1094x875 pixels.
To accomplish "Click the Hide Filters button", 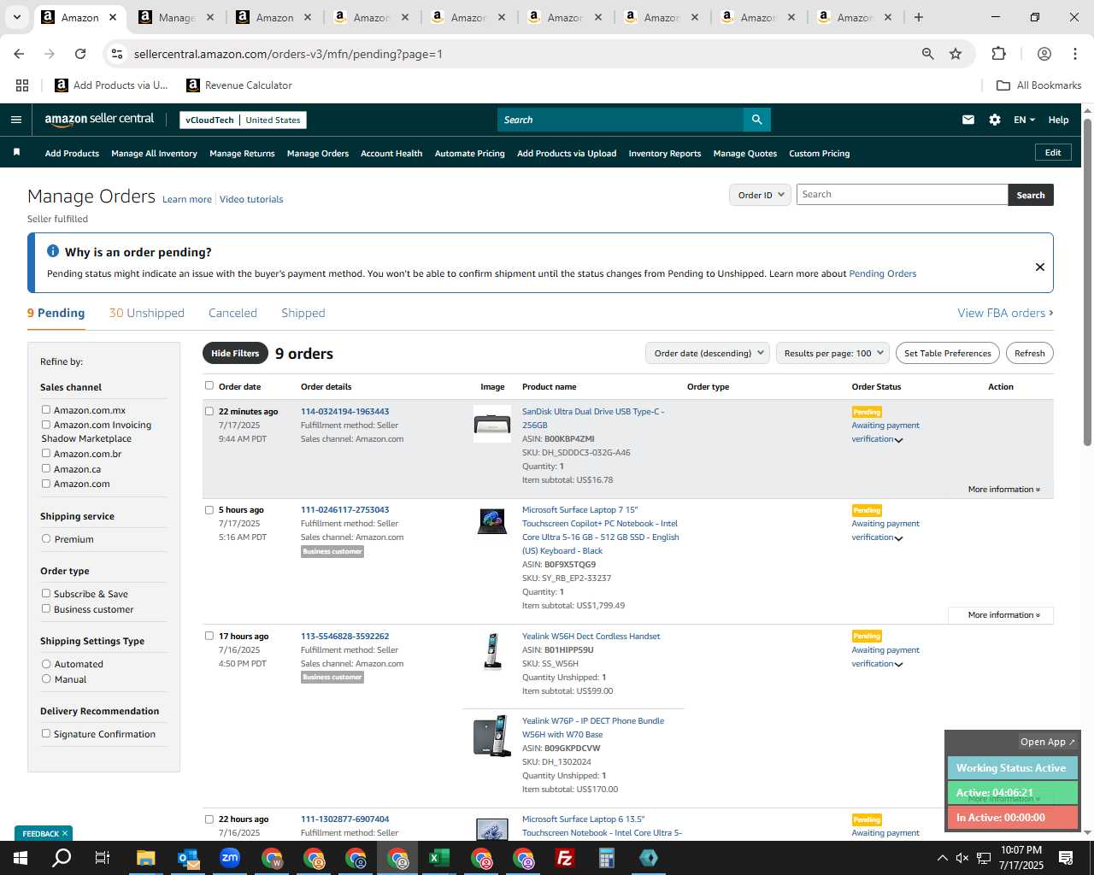I will tap(235, 353).
